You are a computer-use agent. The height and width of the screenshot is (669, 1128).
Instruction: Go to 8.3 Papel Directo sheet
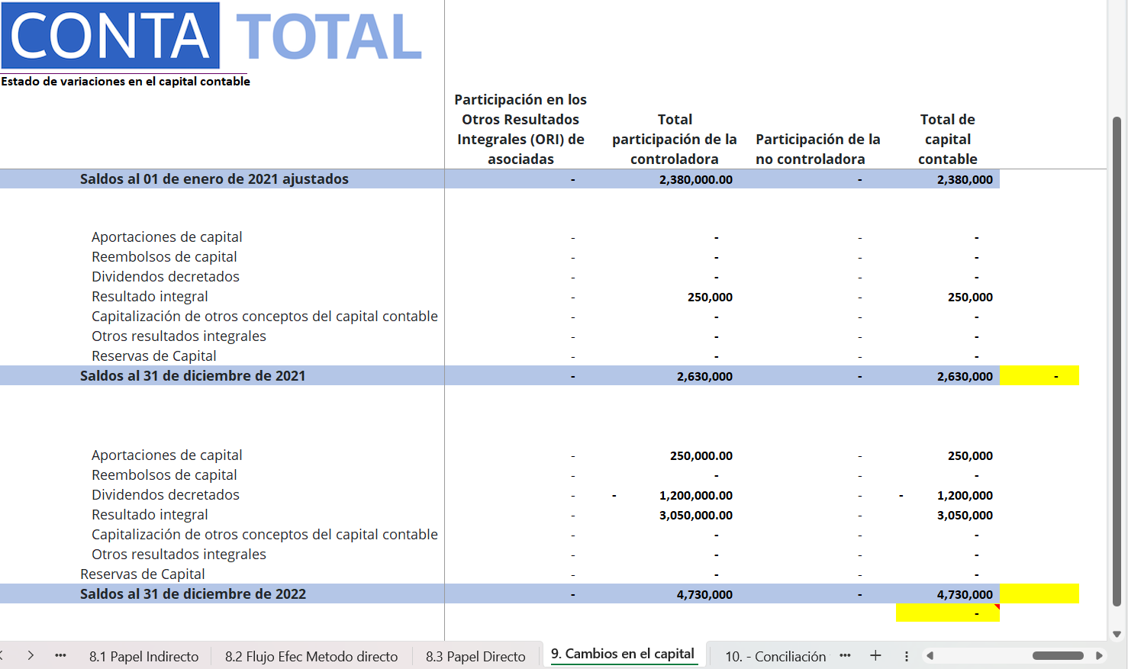click(x=475, y=656)
